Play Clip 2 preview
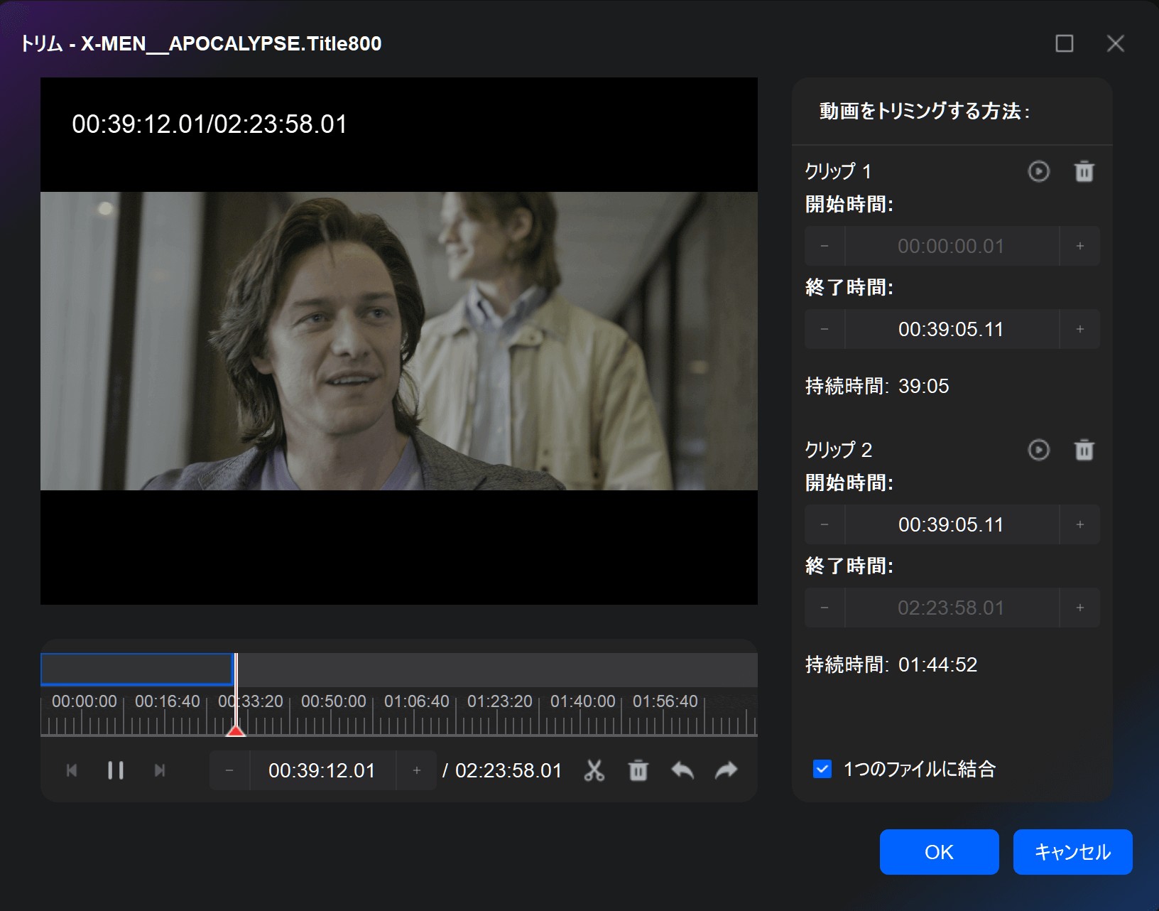Image resolution: width=1159 pixels, height=911 pixels. click(x=1038, y=450)
